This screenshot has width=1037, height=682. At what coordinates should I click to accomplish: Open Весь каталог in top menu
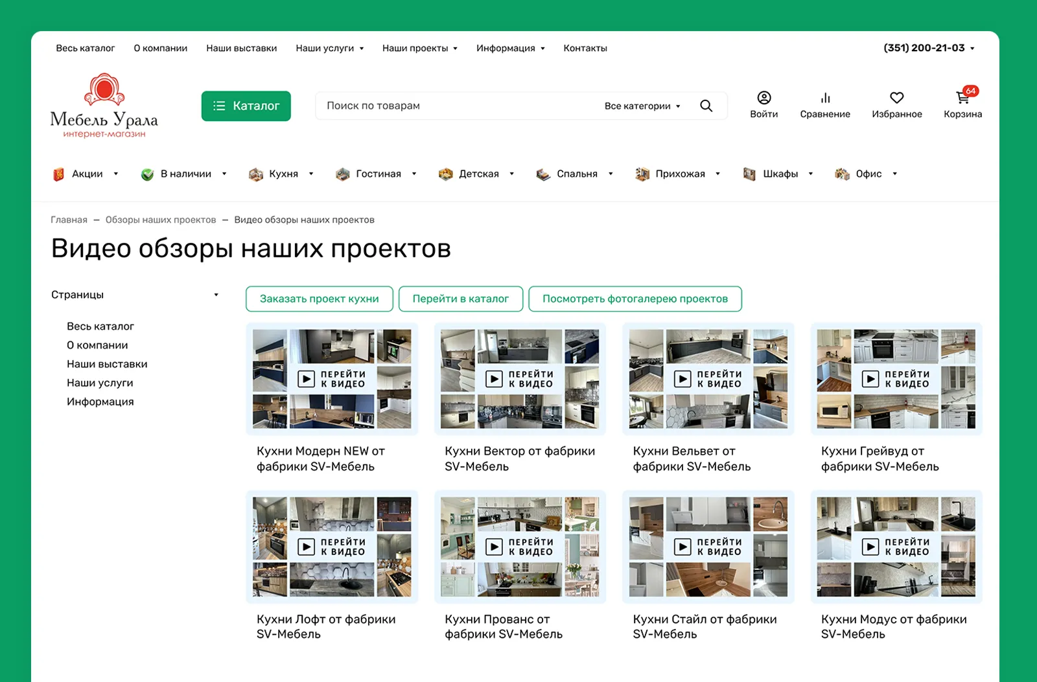86,48
